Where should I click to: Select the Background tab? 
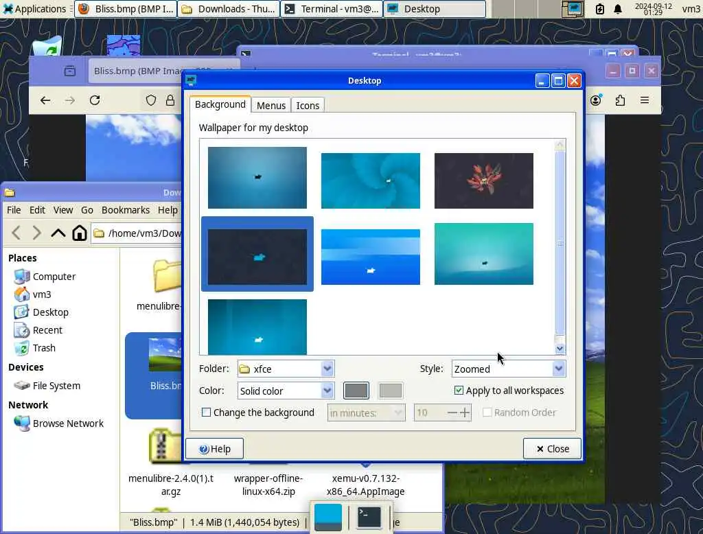(220, 104)
